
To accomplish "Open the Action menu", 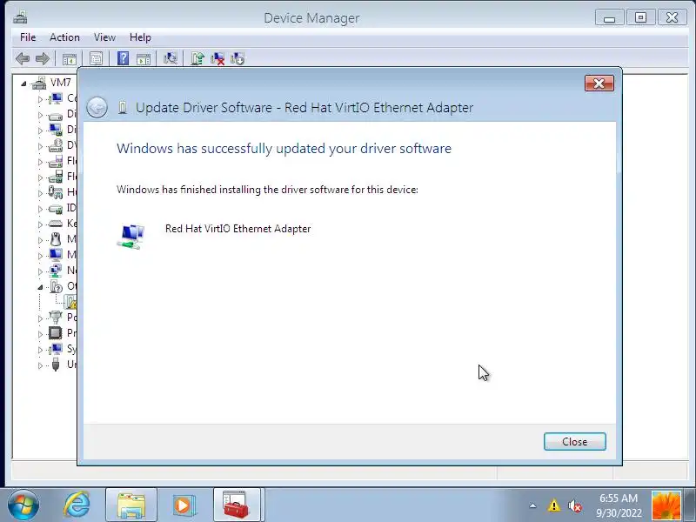I will 64,37.
